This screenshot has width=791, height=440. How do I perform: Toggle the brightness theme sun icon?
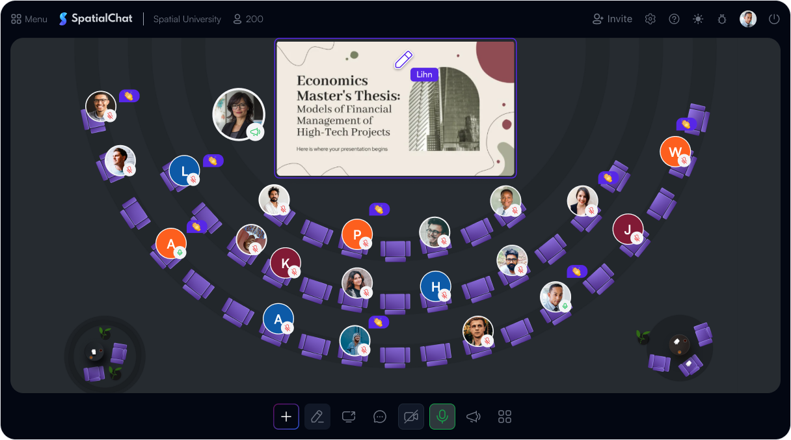pos(698,19)
